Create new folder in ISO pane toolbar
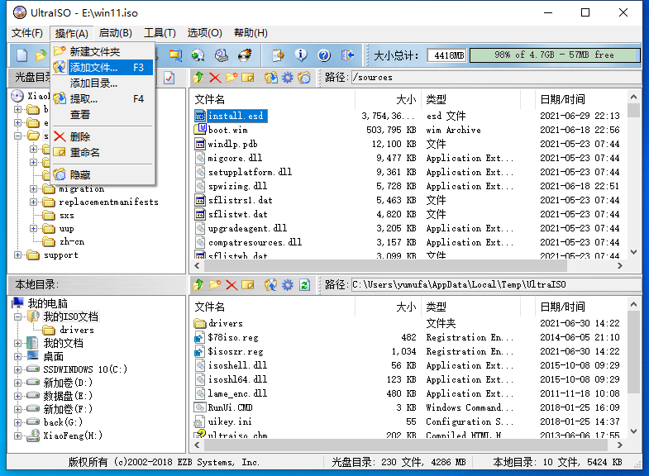The height and width of the screenshot is (476, 649). 231,78
